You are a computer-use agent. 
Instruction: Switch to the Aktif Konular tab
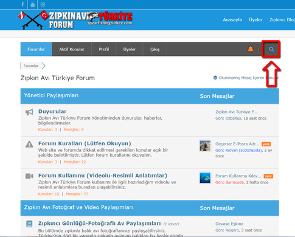pos(72,49)
